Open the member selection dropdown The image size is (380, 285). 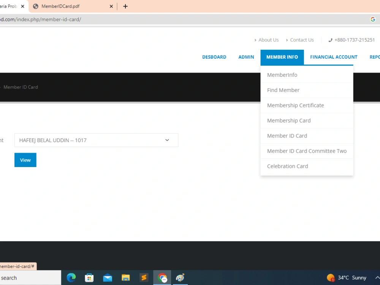[97, 140]
